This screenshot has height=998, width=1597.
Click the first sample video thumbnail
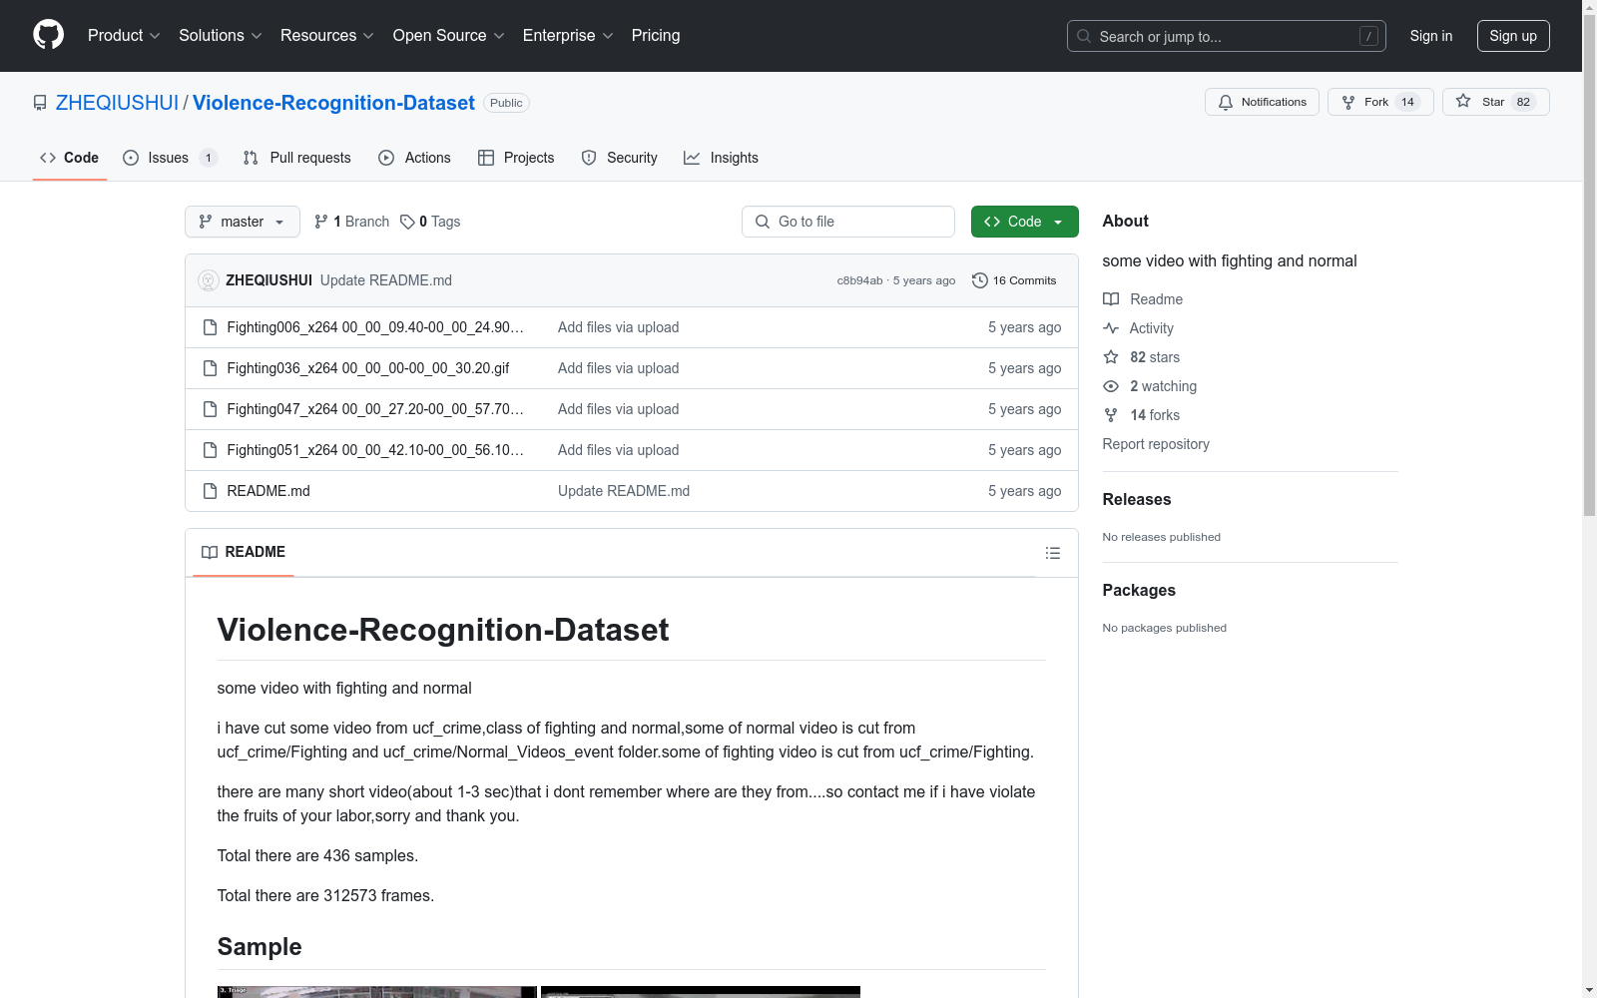(377, 992)
